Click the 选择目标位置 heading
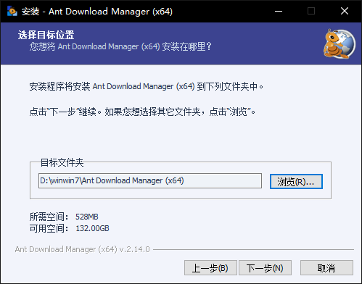362x284 pixels. [x=46, y=35]
